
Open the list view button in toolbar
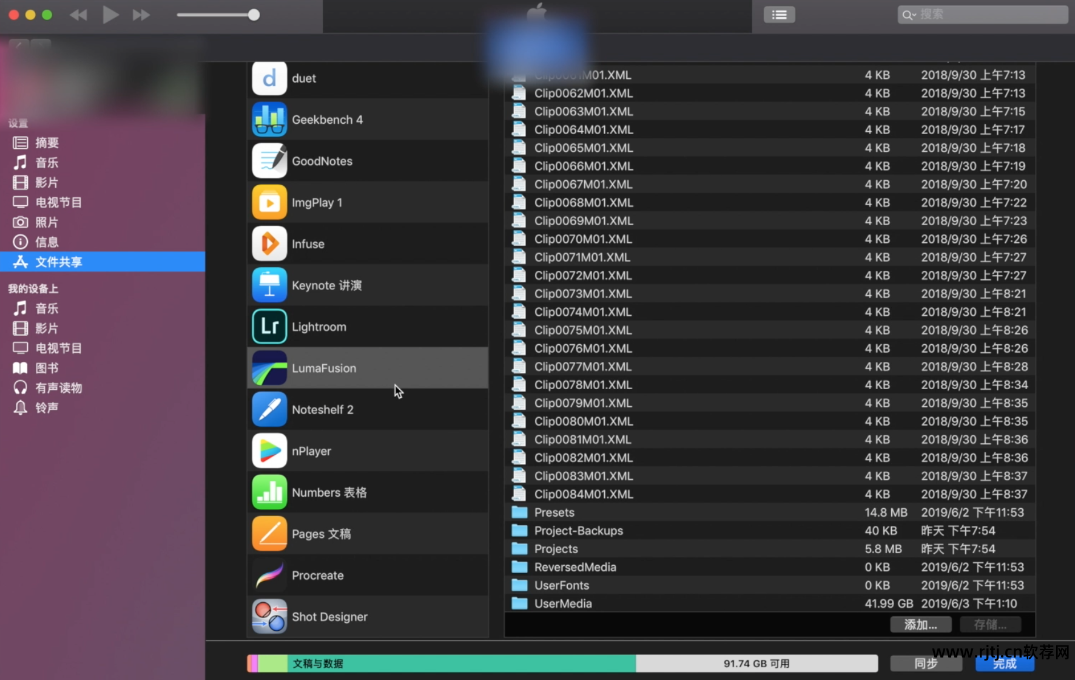point(779,15)
